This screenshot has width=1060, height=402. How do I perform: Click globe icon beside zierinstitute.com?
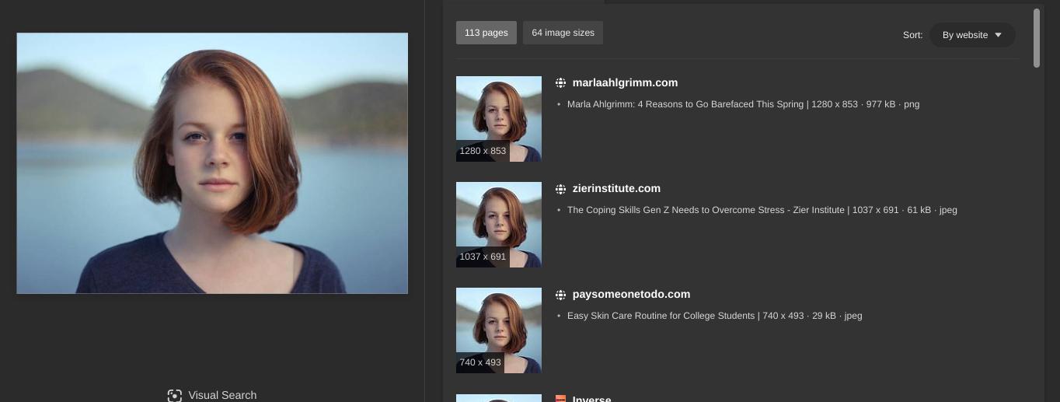(560, 188)
